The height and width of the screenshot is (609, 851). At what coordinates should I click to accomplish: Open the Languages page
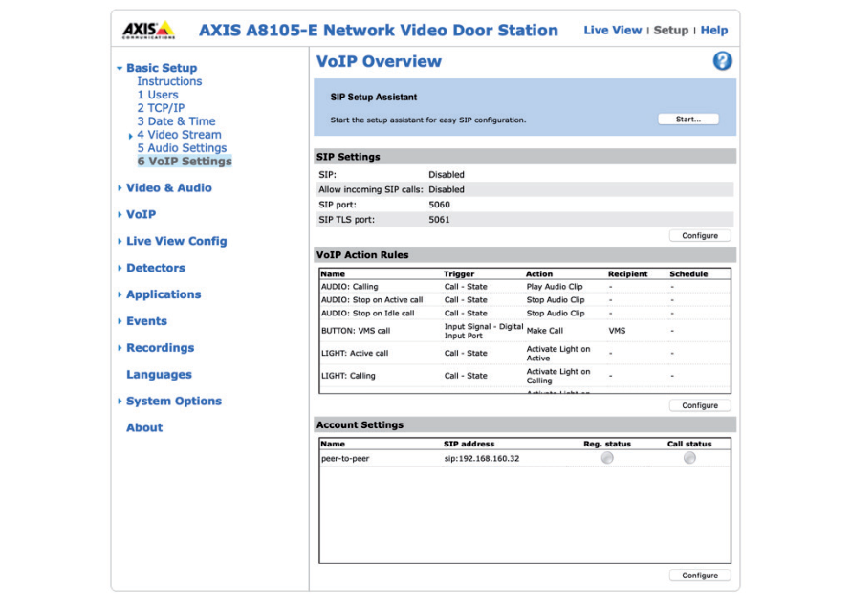(x=159, y=374)
